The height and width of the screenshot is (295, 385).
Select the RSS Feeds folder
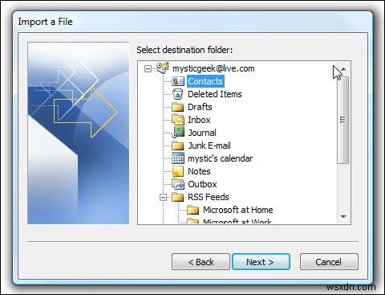209,197
